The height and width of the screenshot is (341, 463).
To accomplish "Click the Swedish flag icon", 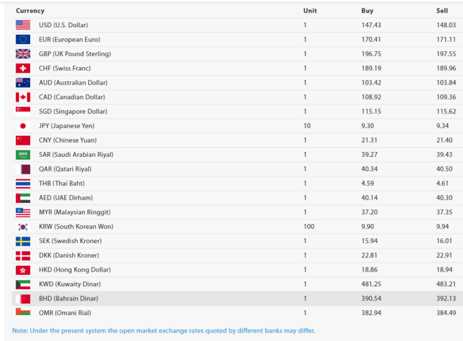I will tap(23, 241).
